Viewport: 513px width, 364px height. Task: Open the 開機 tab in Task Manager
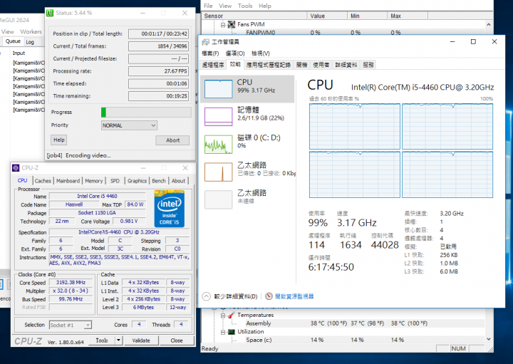pos(301,65)
